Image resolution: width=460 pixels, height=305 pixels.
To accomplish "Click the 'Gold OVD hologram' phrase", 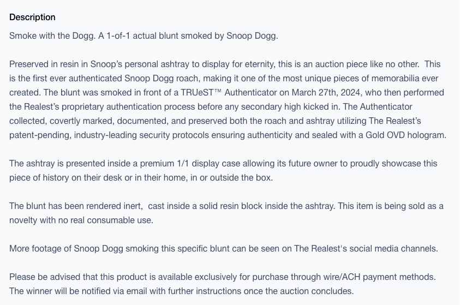I will (405, 135).
